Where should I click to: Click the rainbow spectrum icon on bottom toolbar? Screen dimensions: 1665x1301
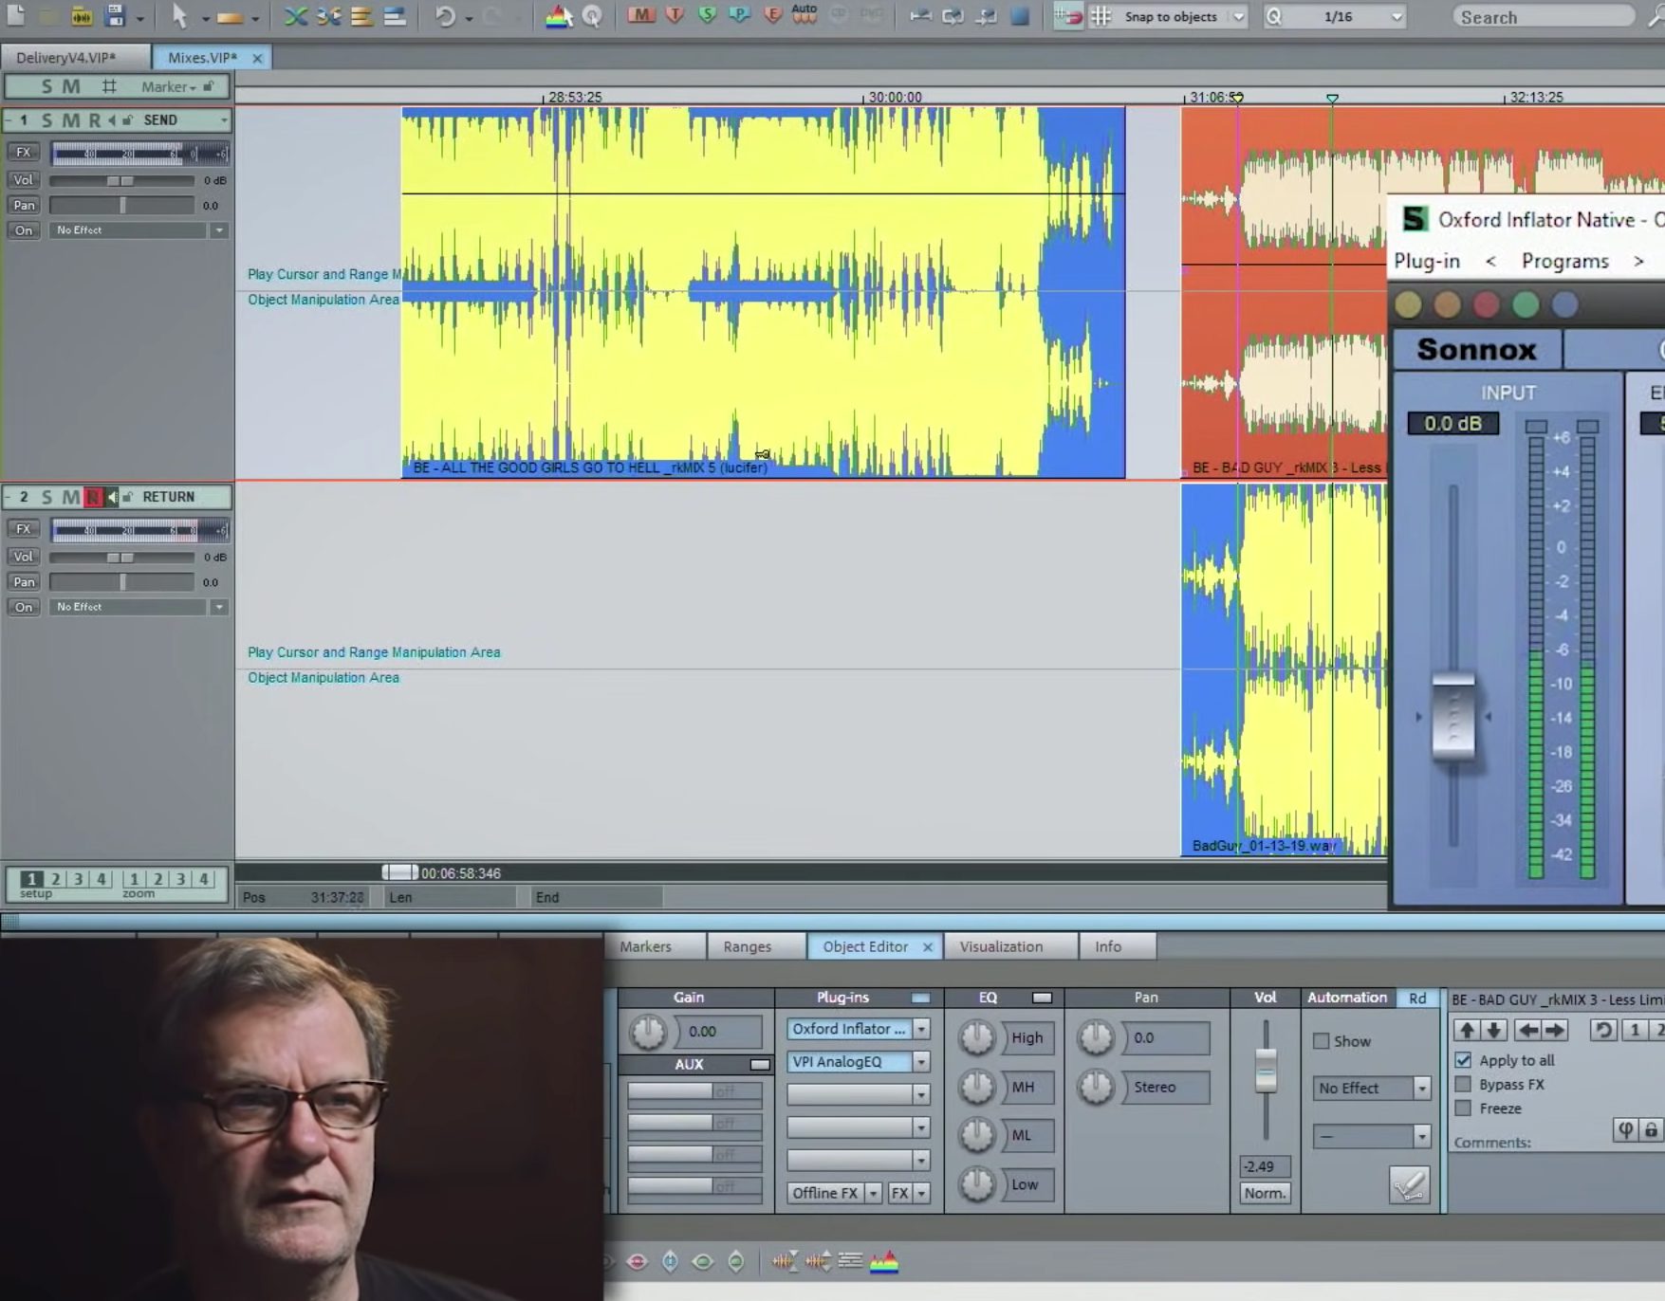point(884,1261)
